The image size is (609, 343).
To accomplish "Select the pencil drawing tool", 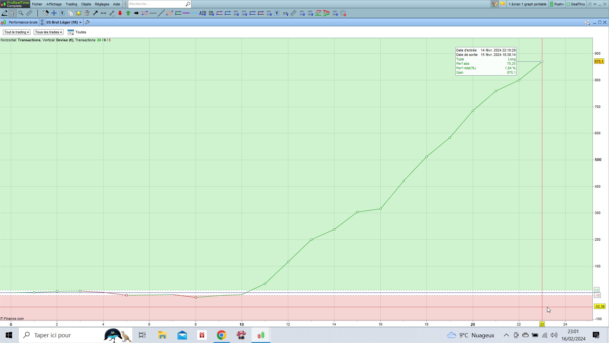I will point(4,13).
